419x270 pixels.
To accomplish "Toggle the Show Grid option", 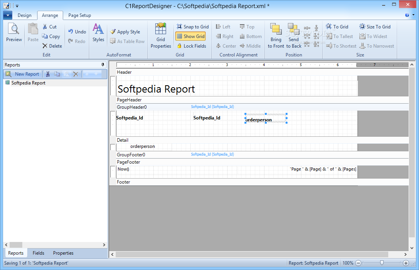I will (191, 36).
